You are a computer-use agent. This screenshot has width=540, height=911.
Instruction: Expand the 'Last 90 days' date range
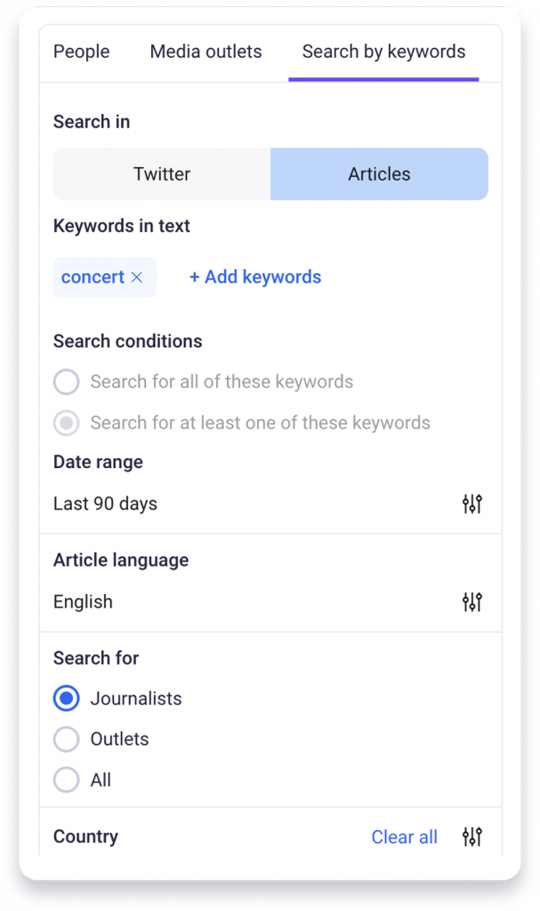pyautogui.click(x=105, y=504)
